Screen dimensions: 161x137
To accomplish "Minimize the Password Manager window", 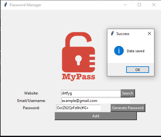I will click(x=125, y=5).
